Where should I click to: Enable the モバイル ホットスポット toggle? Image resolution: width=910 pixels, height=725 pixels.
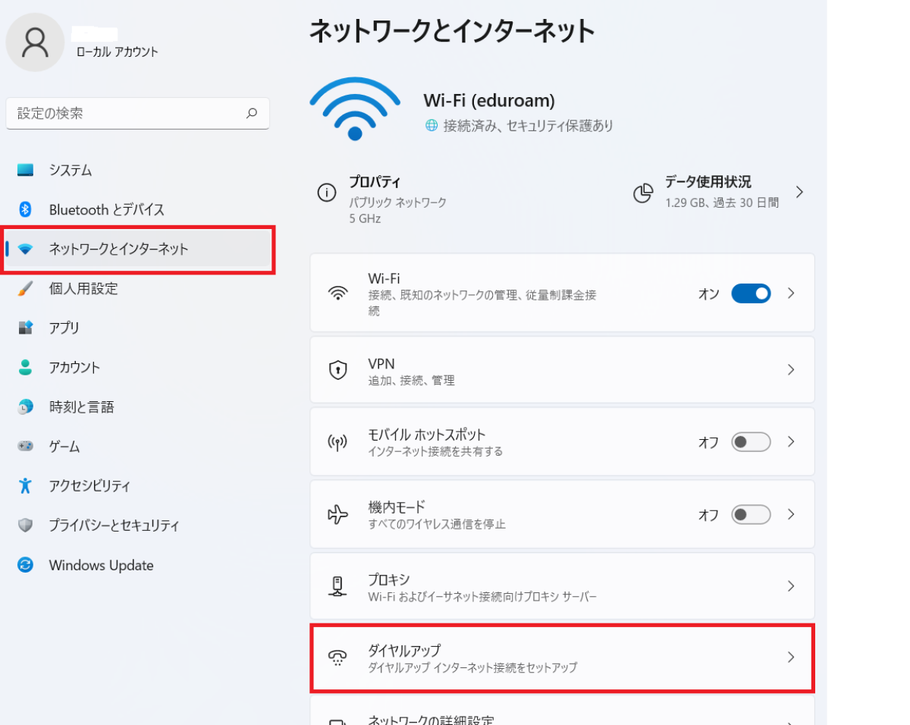(751, 441)
